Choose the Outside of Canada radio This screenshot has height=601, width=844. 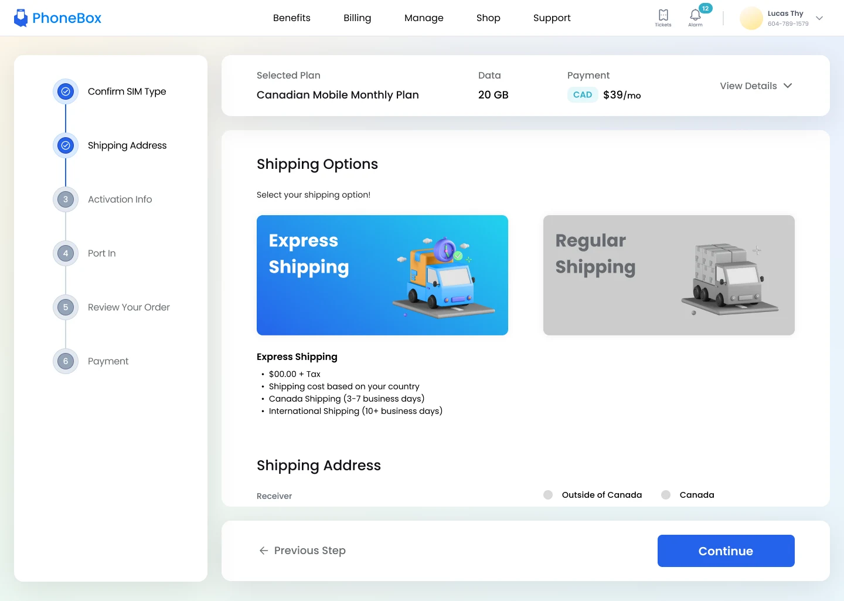pyautogui.click(x=548, y=495)
